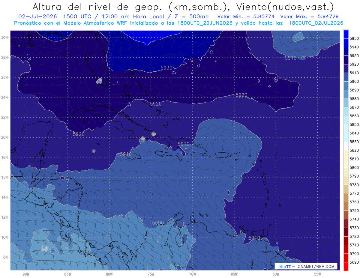Click the '5910' contour label near Trinidad
This screenshot has height=278, width=360.
(x=254, y=238)
